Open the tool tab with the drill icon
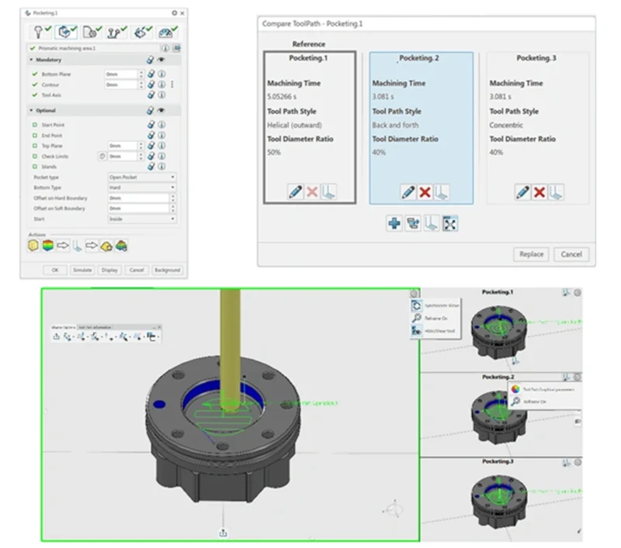Screen dimensions: 621x548 [40, 32]
